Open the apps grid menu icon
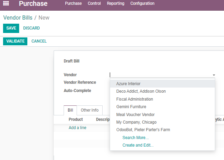This screenshot has height=160, width=224. (6, 3)
